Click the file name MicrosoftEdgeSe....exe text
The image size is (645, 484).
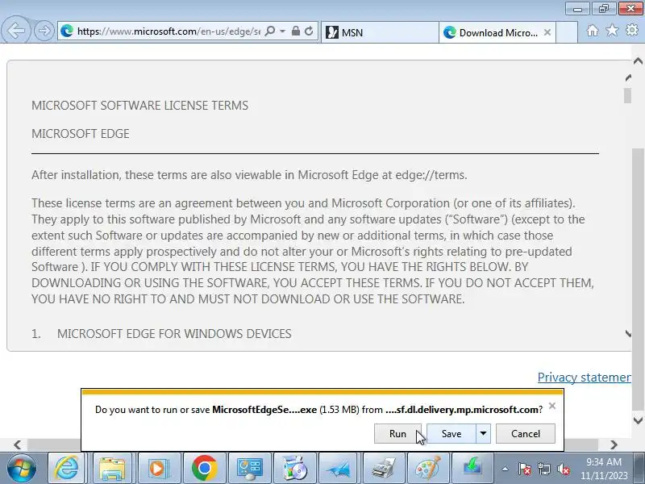coord(264,410)
